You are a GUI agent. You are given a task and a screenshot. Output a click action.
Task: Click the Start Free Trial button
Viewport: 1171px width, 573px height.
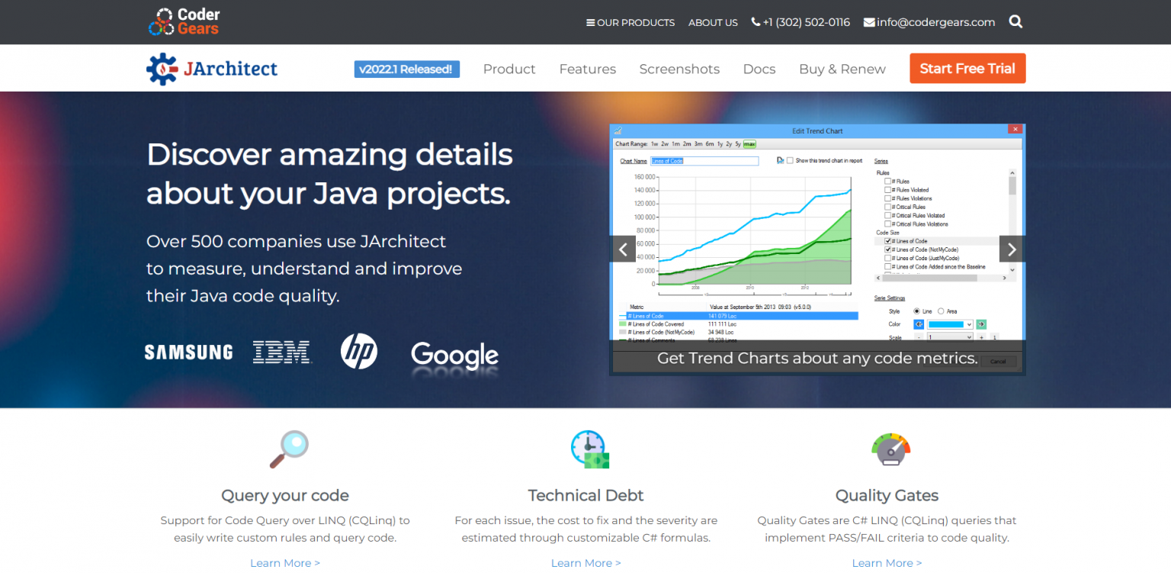click(967, 68)
